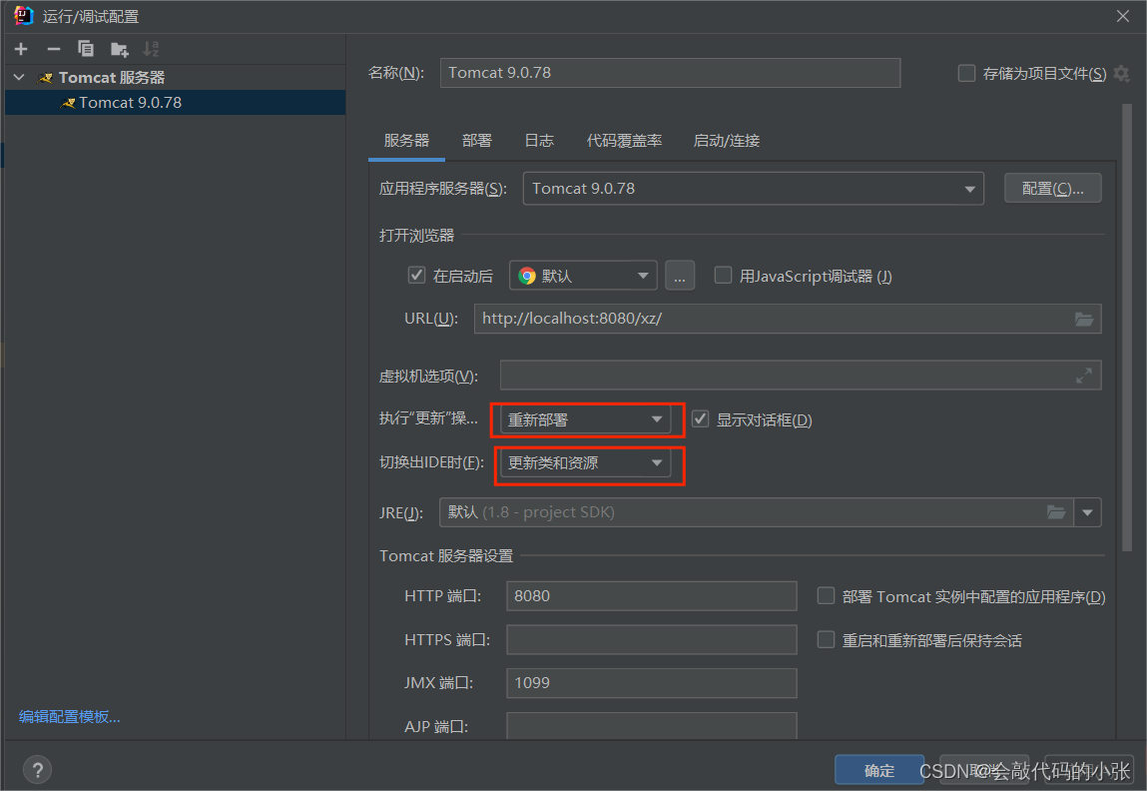Click the HTTPS port field
Image resolution: width=1147 pixels, height=791 pixels.
click(651, 639)
